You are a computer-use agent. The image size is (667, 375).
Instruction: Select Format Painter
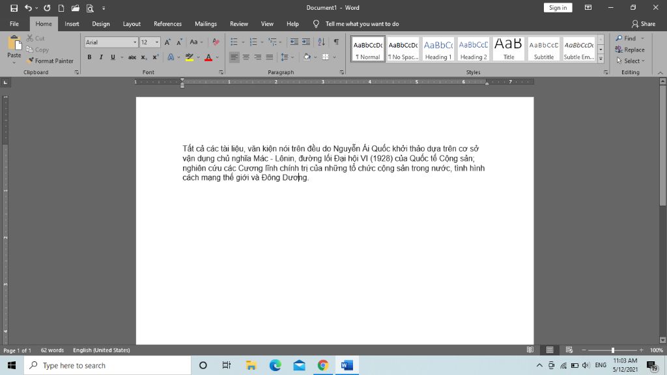(50, 61)
